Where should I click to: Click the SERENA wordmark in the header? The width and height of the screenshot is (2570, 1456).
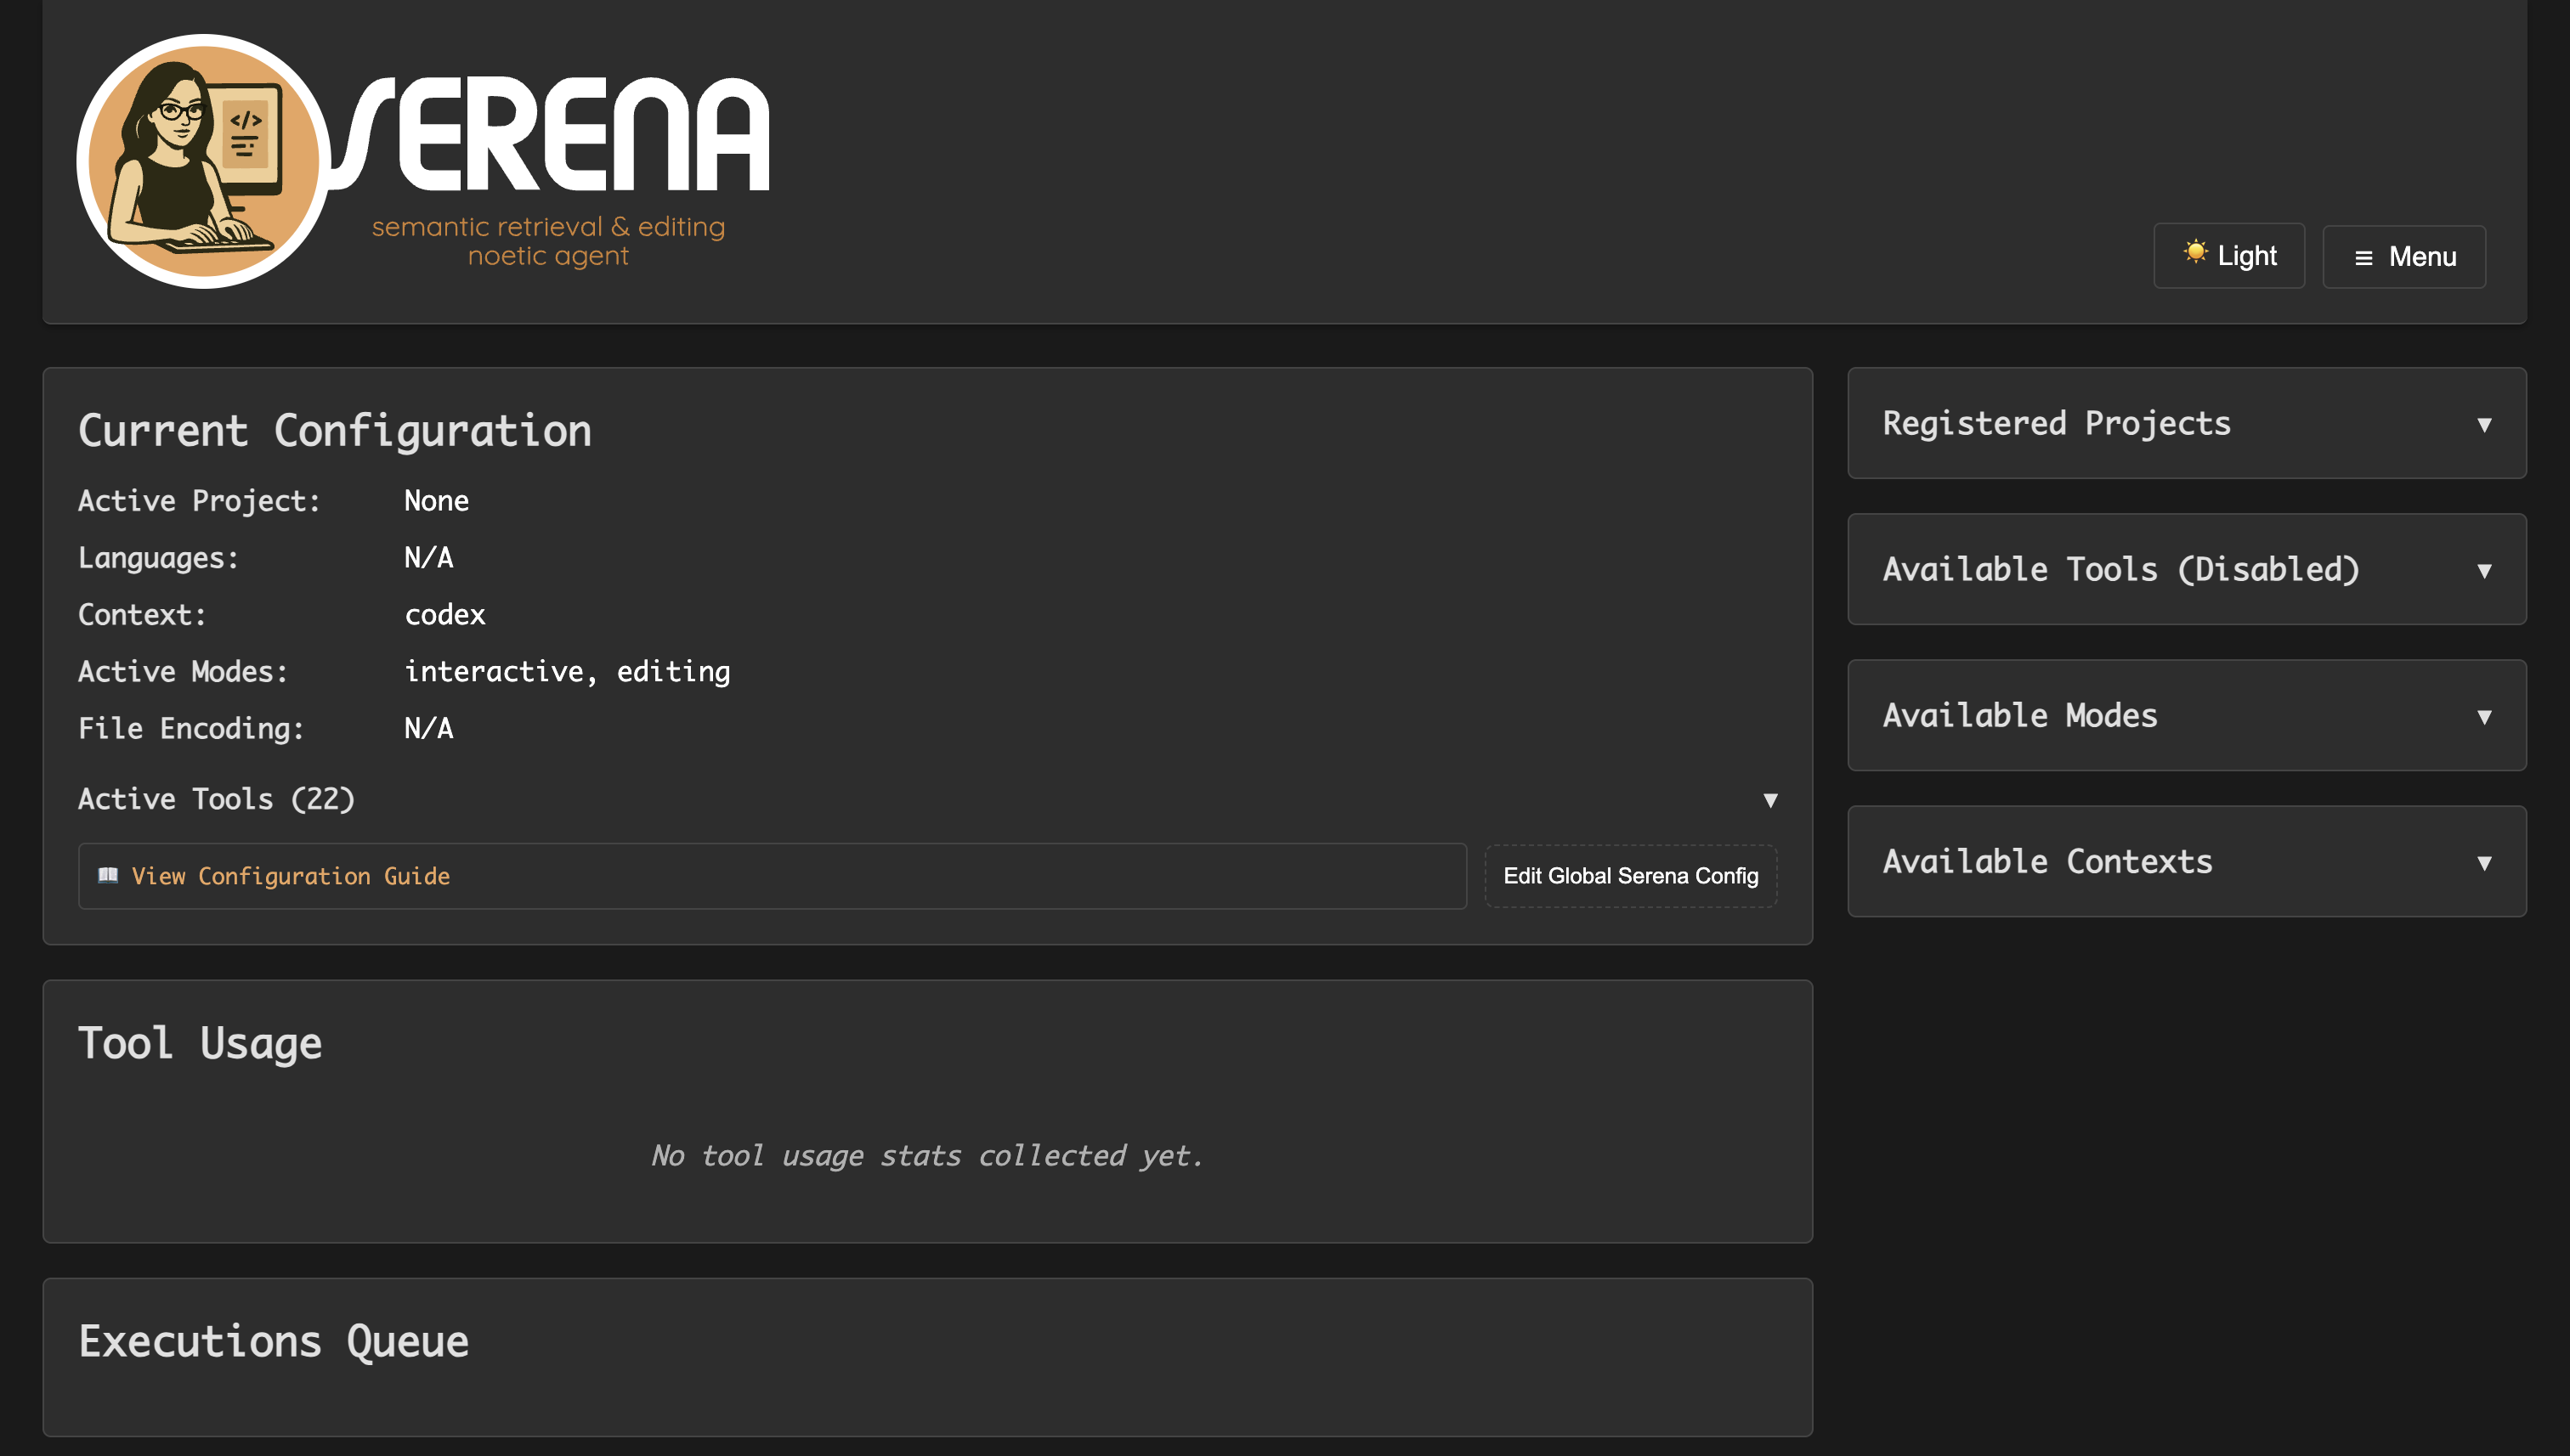[560, 135]
